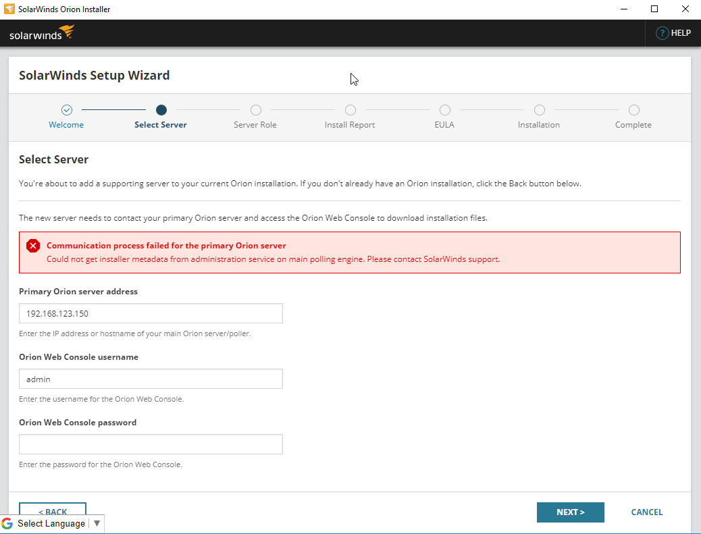The image size is (701, 534).
Task: Click the SolarWinds logo in header
Action: point(42,33)
